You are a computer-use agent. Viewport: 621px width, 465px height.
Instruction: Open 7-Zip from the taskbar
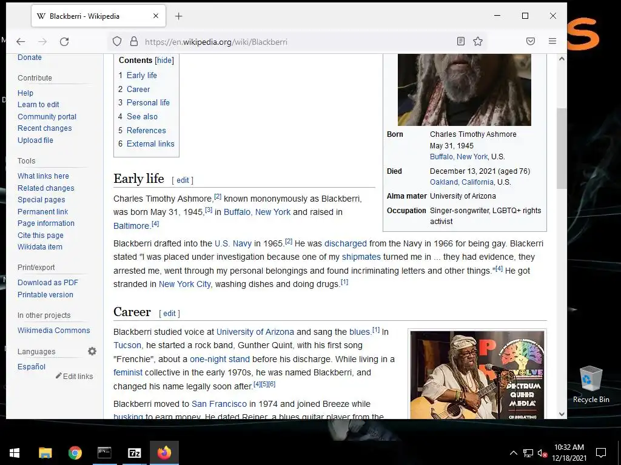(134, 453)
